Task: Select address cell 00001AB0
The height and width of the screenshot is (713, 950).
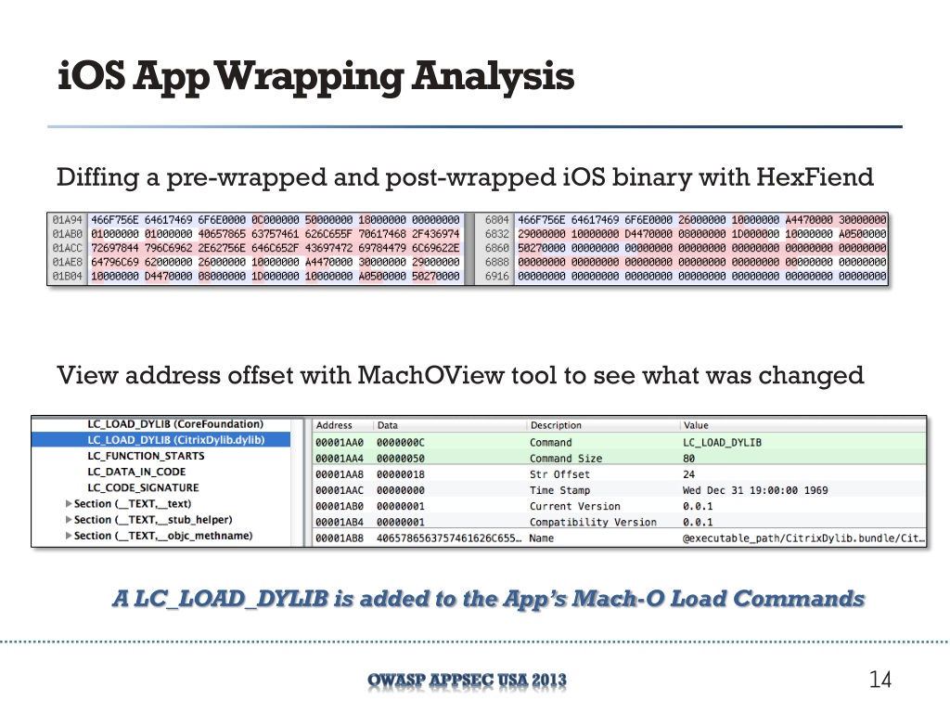Action: (x=340, y=506)
